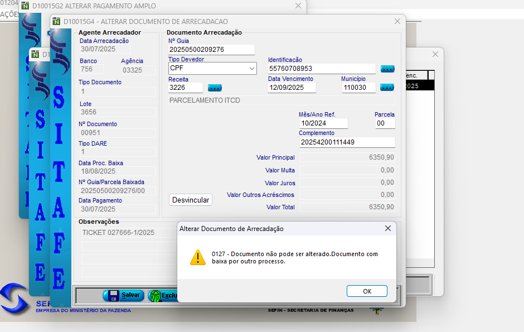Click the D10015G2 window title icon
Image resolution: width=524 pixels, height=332 pixels.
click(25, 6)
